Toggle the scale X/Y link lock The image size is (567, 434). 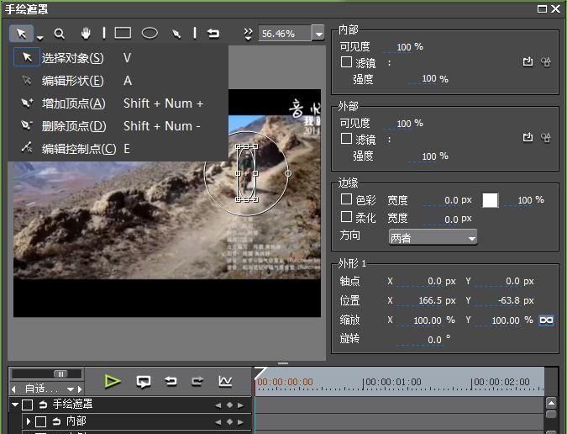click(x=546, y=320)
